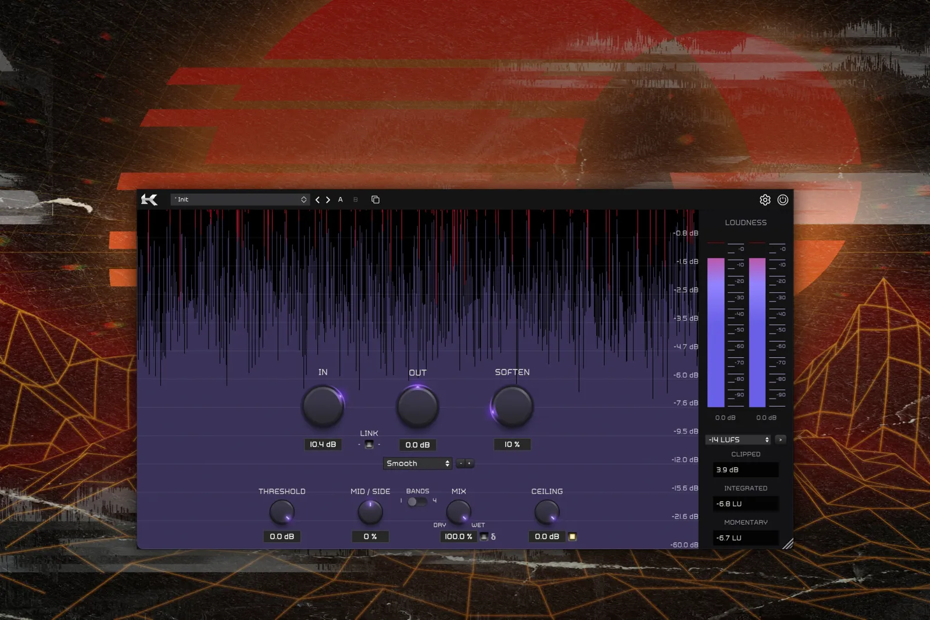
Task: Toggle the delta listen button near MIX
Action: pos(484,537)
